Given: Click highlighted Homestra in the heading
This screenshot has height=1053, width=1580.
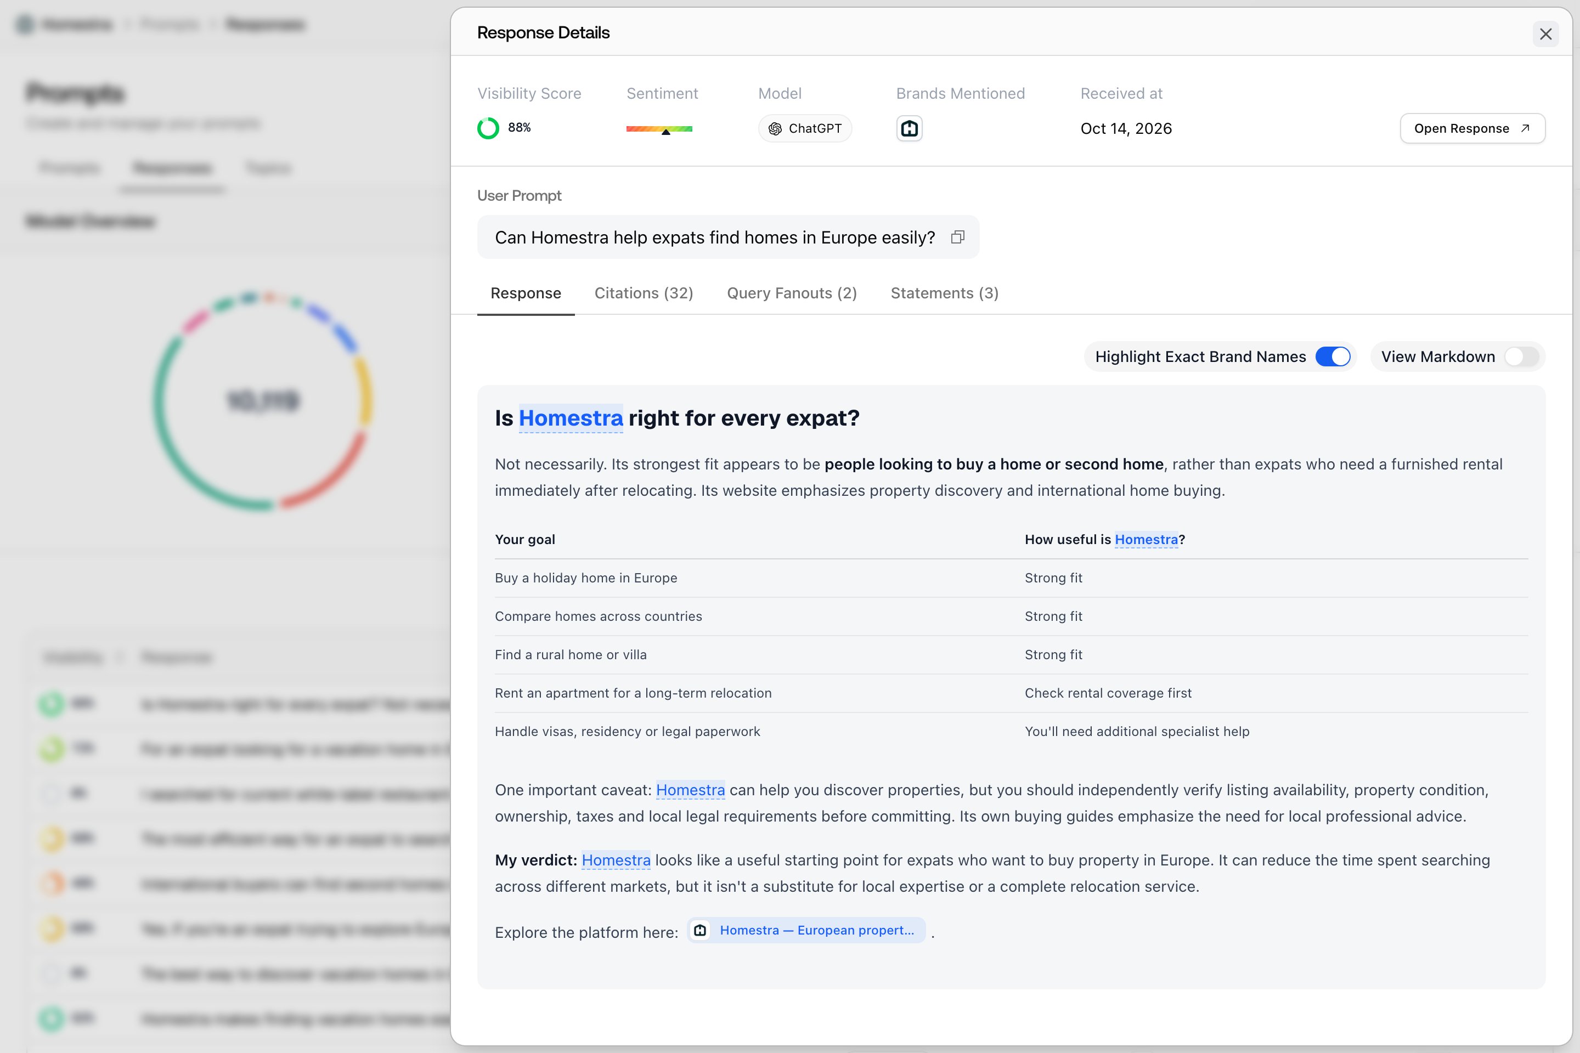Looking at the screenshot, I should click(571, 418).
